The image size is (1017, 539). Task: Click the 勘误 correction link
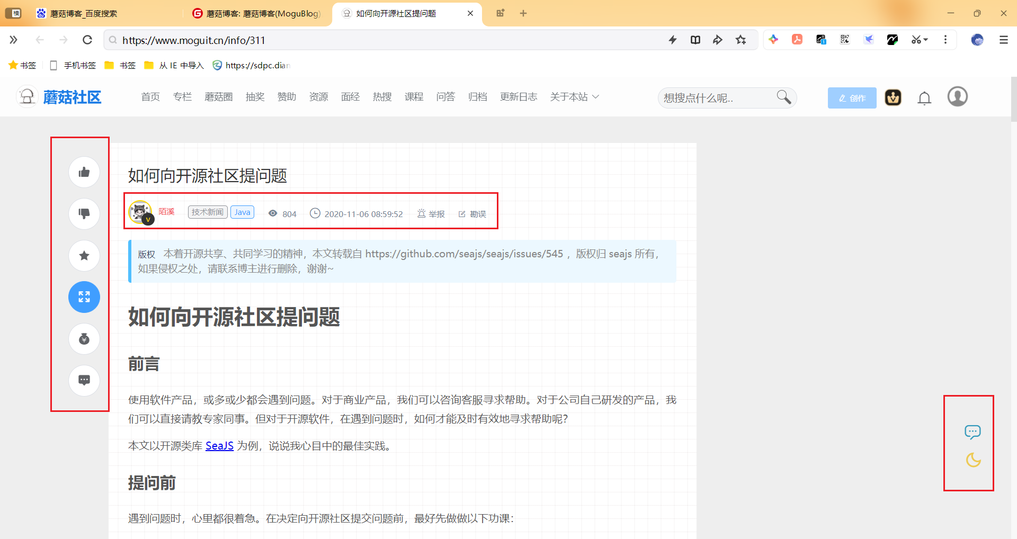[x=472, y=214]
